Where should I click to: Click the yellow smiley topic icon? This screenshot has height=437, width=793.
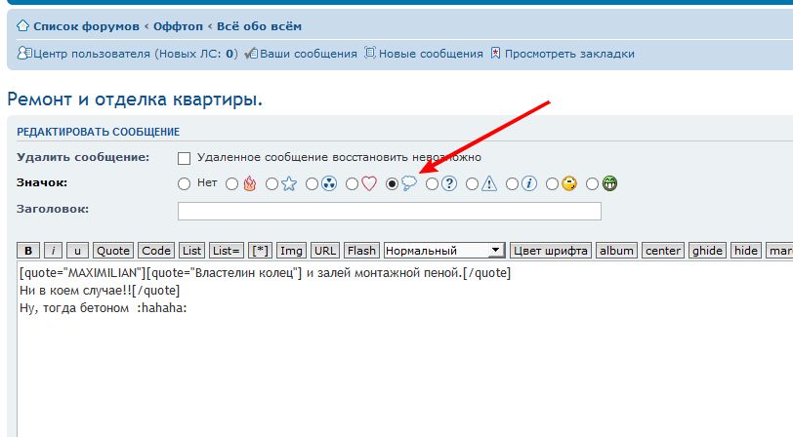click(569, 183)
